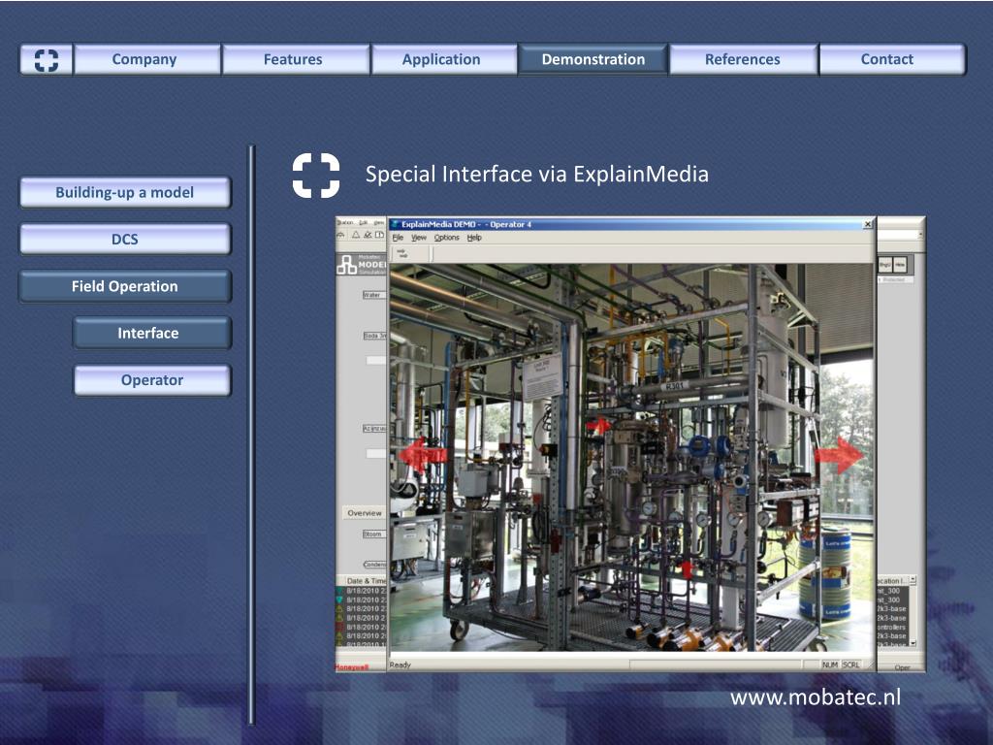The image size is (993, 745).
Task: Click the double-arrow toolbar icon in ExplainMedia
Action: [x=402, y=253]
